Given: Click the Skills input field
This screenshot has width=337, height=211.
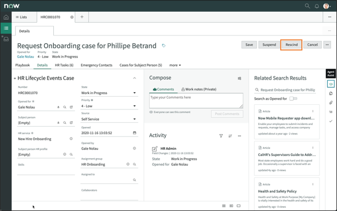Looking at the screenshot, I should (46, 171).
